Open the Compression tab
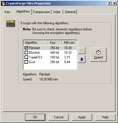The image size is (118, 123). coord(41,12)
